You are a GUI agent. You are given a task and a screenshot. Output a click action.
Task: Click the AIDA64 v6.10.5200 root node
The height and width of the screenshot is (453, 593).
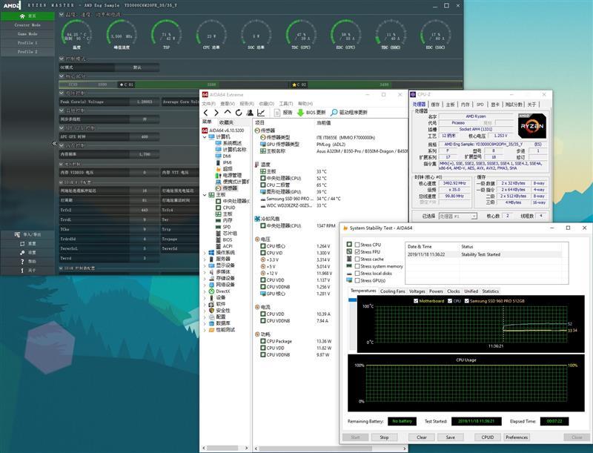(x=223, y=130)
